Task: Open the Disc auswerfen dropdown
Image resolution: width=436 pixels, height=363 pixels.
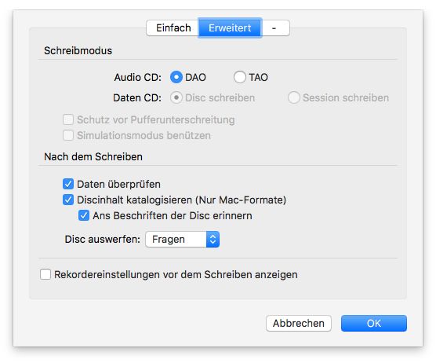Action: click(x=183, y=240)
